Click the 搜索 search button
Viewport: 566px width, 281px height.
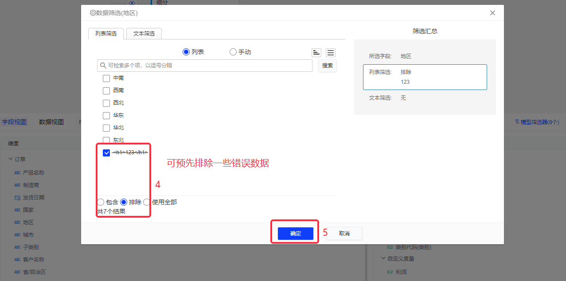pos(327,66)
